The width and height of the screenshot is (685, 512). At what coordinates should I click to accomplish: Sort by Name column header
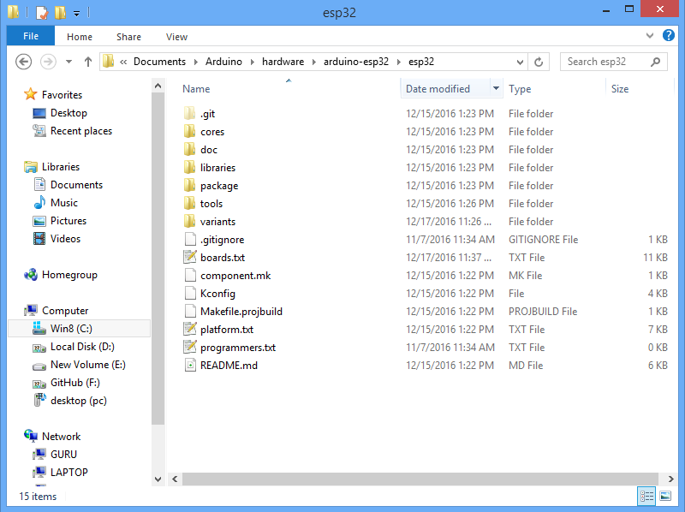[196, 89]
